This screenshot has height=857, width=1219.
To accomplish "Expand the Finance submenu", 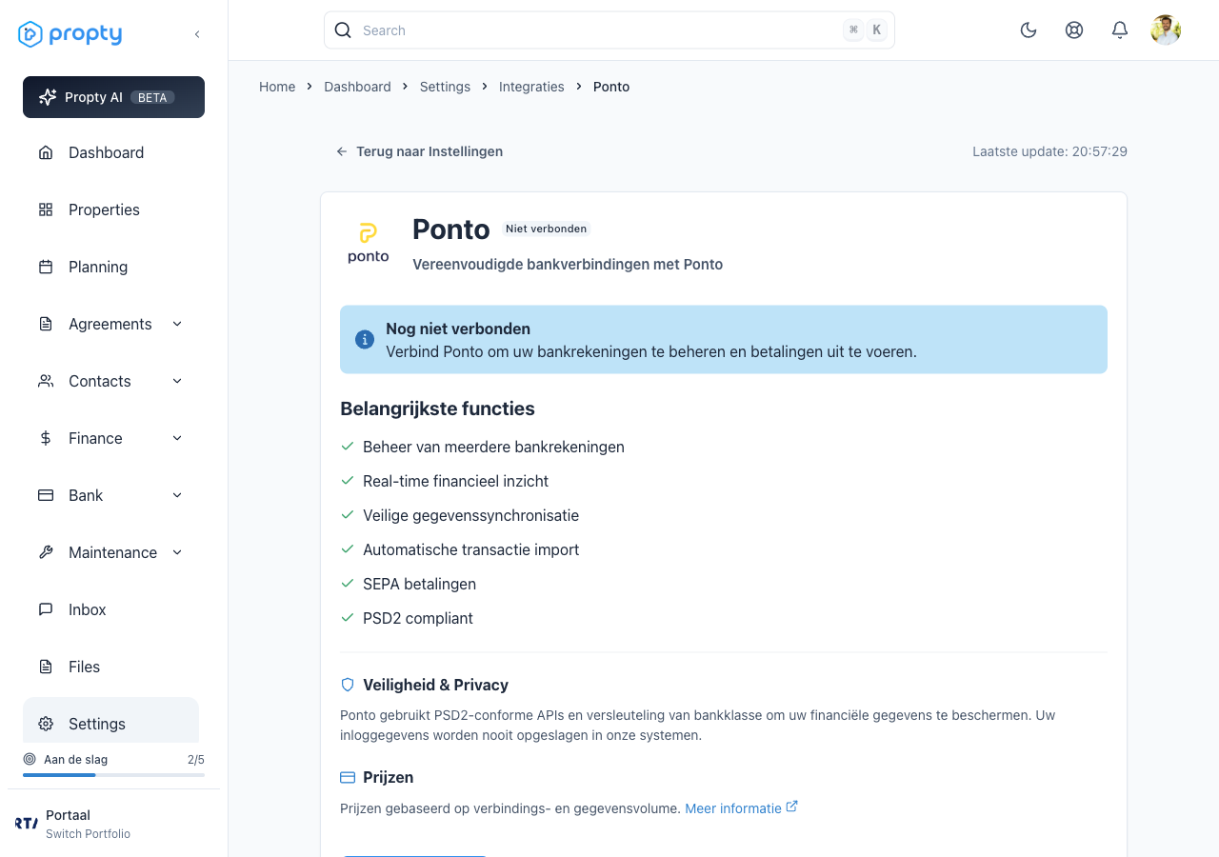I will point(177,438).
